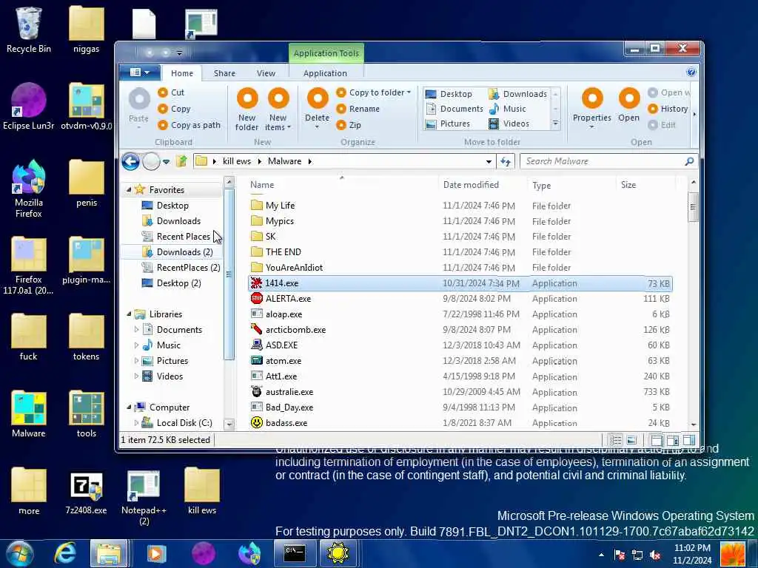Expand the Documents library node
Screen dimensions: 758x568
tap(136, 329)
